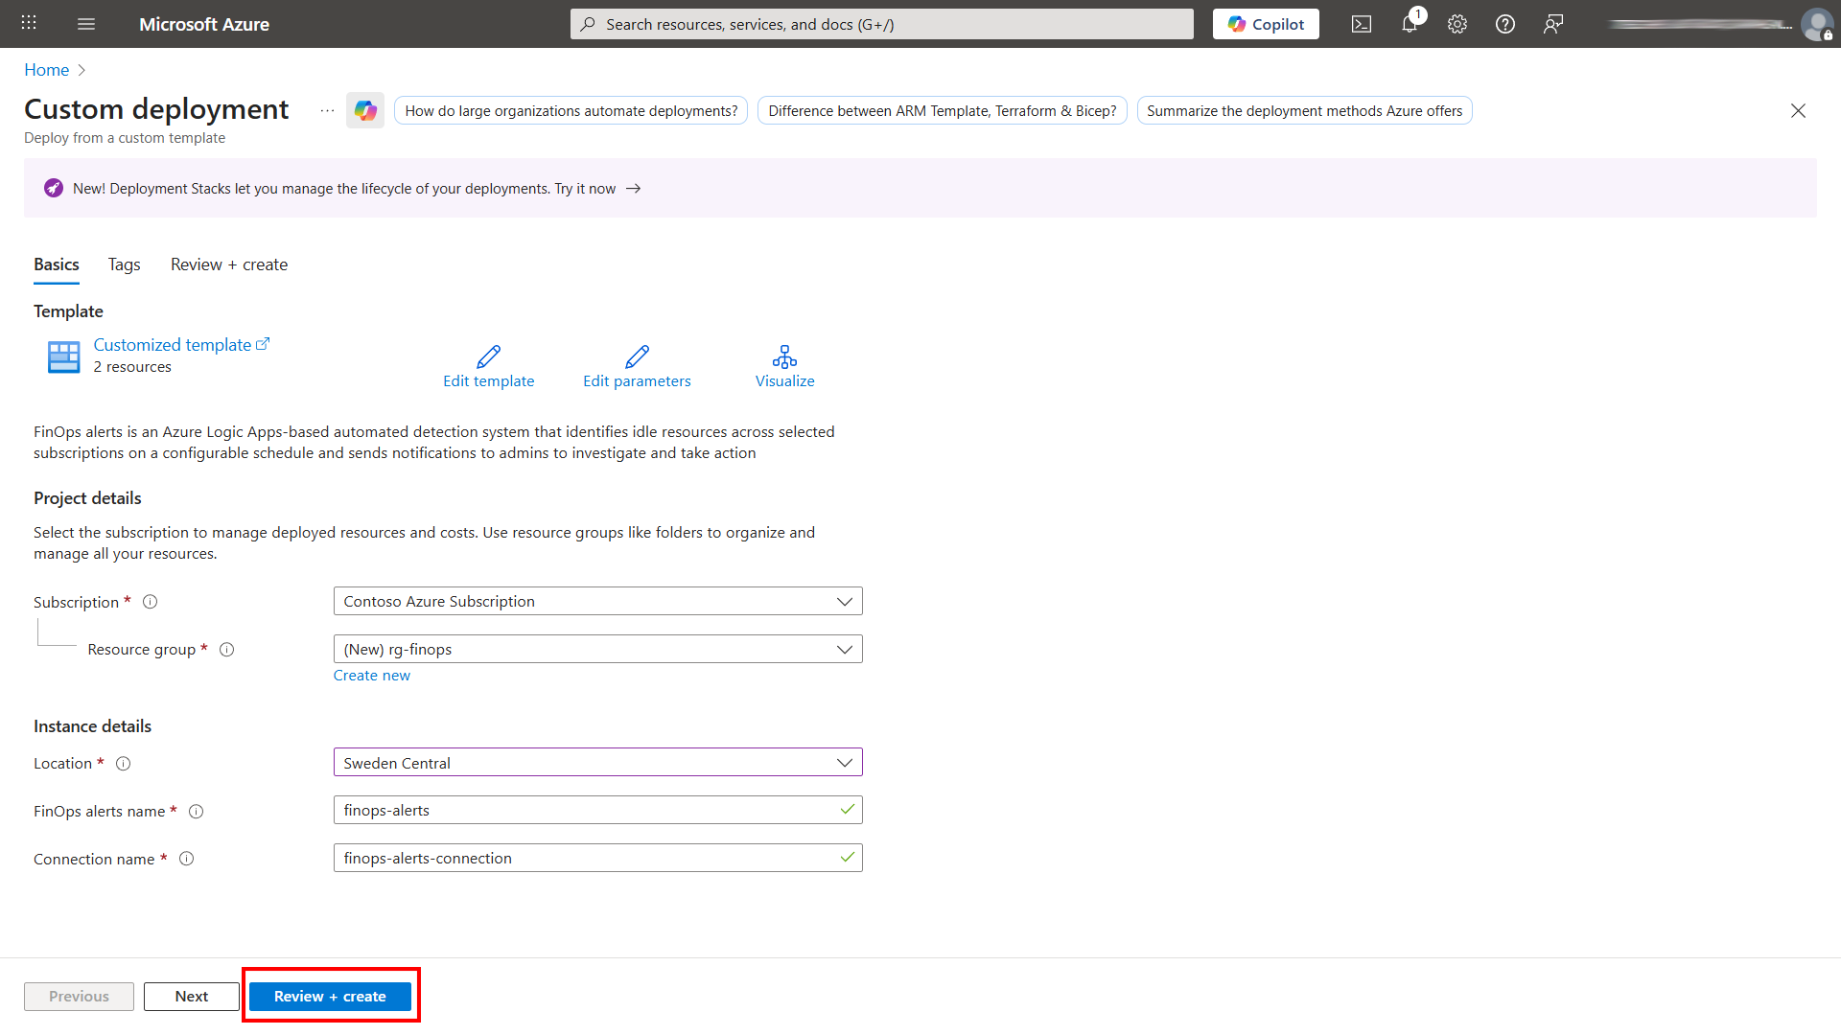
Task: Select Edit parameters
Action: 637,366
